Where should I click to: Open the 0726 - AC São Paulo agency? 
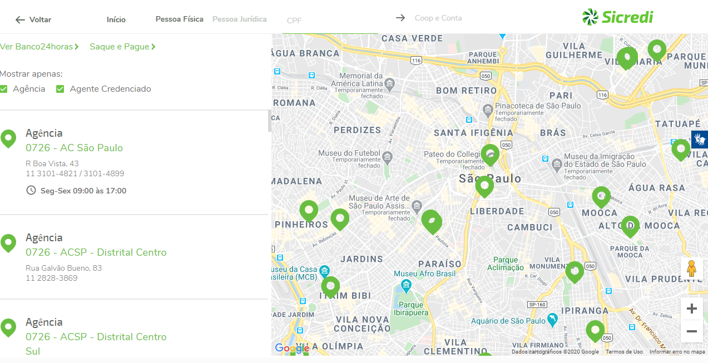(x=74, y=148)
